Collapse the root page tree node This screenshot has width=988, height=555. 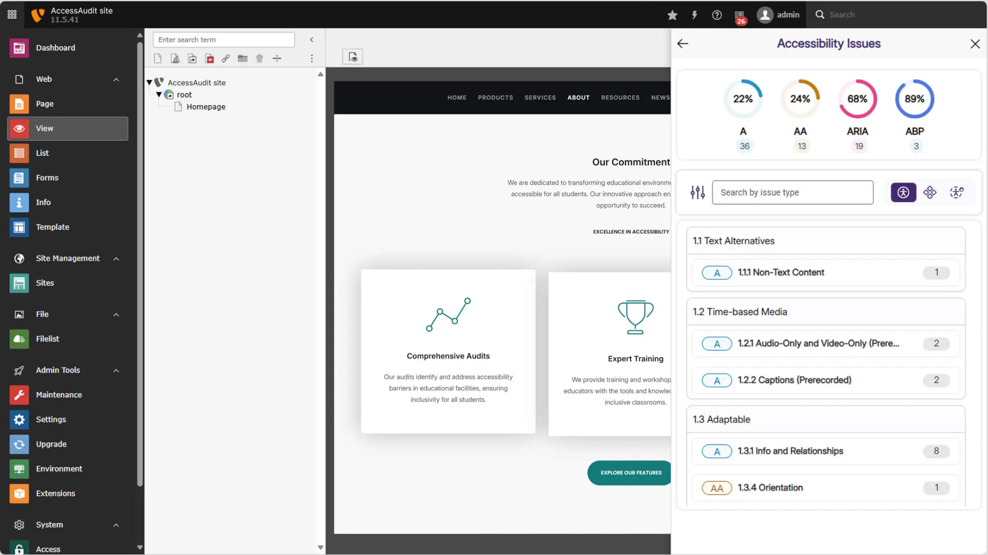coord(159,95)
